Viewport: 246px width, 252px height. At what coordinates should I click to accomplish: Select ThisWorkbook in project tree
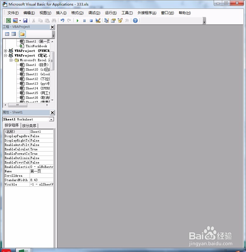point(36,46)
